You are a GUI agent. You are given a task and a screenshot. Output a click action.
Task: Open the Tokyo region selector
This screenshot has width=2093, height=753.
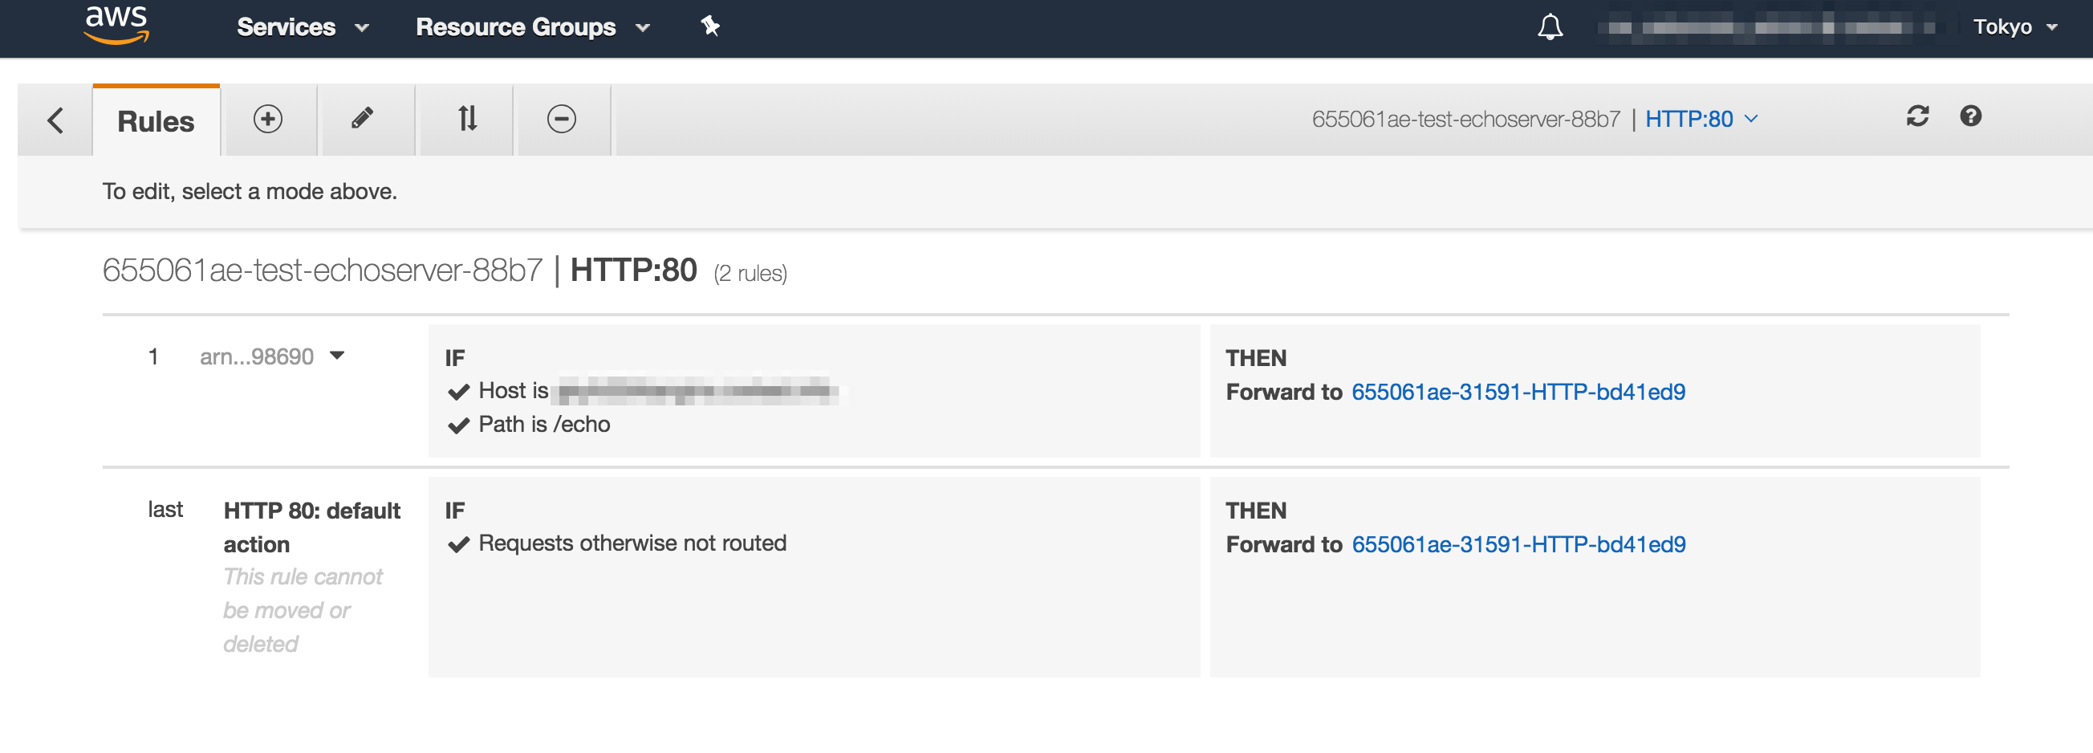2014,26
